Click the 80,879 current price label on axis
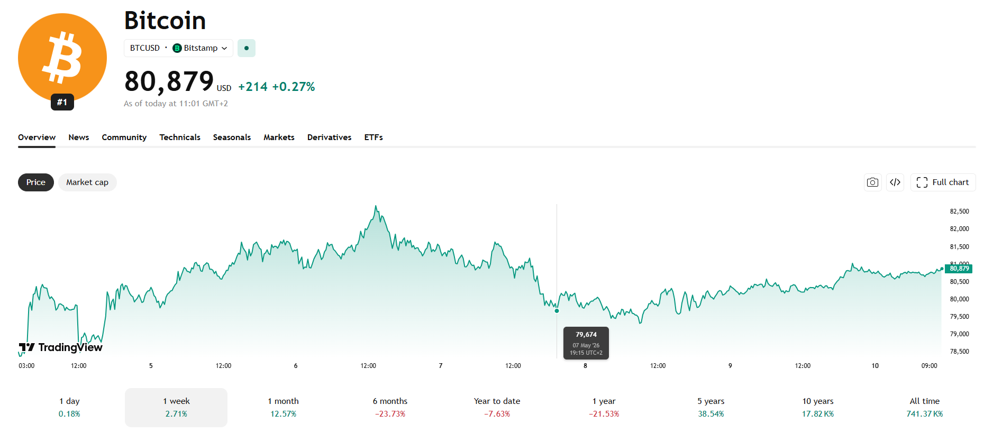The image size is (993, 433). point(959,269)
